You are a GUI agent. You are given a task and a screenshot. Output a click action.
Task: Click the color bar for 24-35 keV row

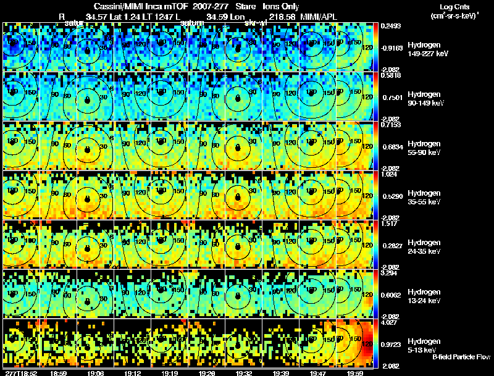click(x=376, y=244)
